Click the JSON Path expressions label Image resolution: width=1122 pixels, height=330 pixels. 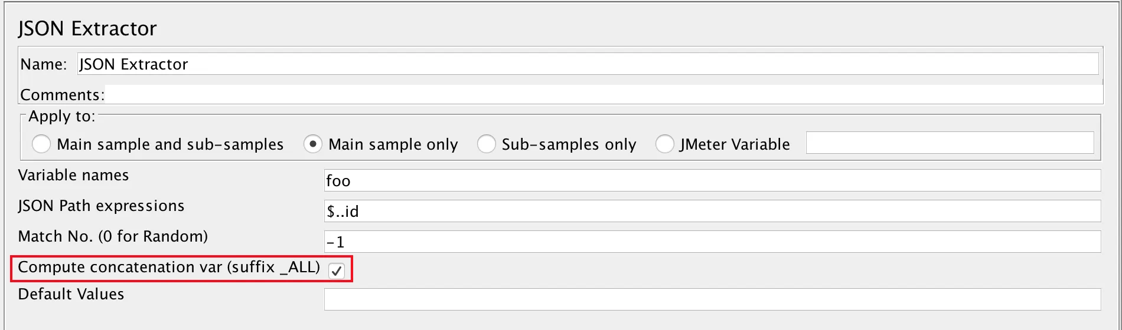pyautogui.click(x=101, y=206)
